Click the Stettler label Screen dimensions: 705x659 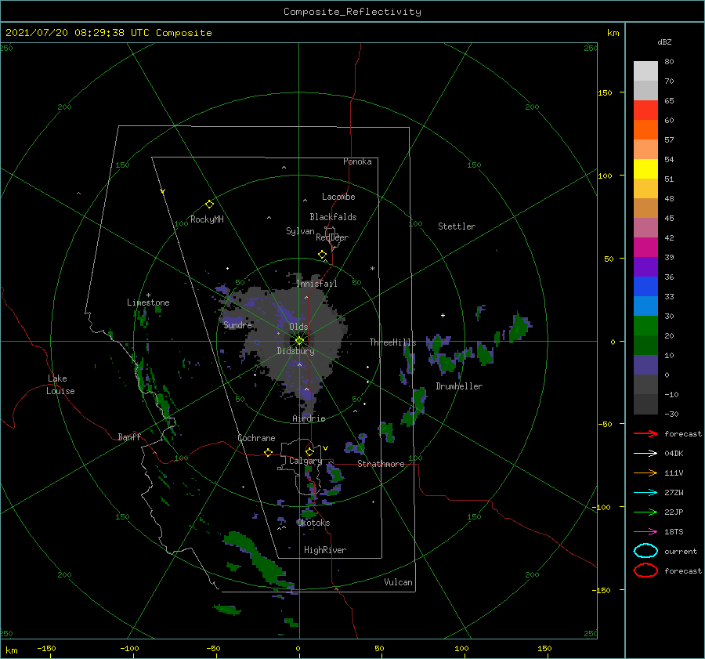457,226
